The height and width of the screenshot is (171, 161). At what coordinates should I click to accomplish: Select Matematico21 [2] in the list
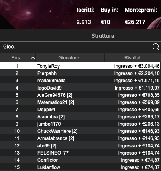click(x=80, y=102)
